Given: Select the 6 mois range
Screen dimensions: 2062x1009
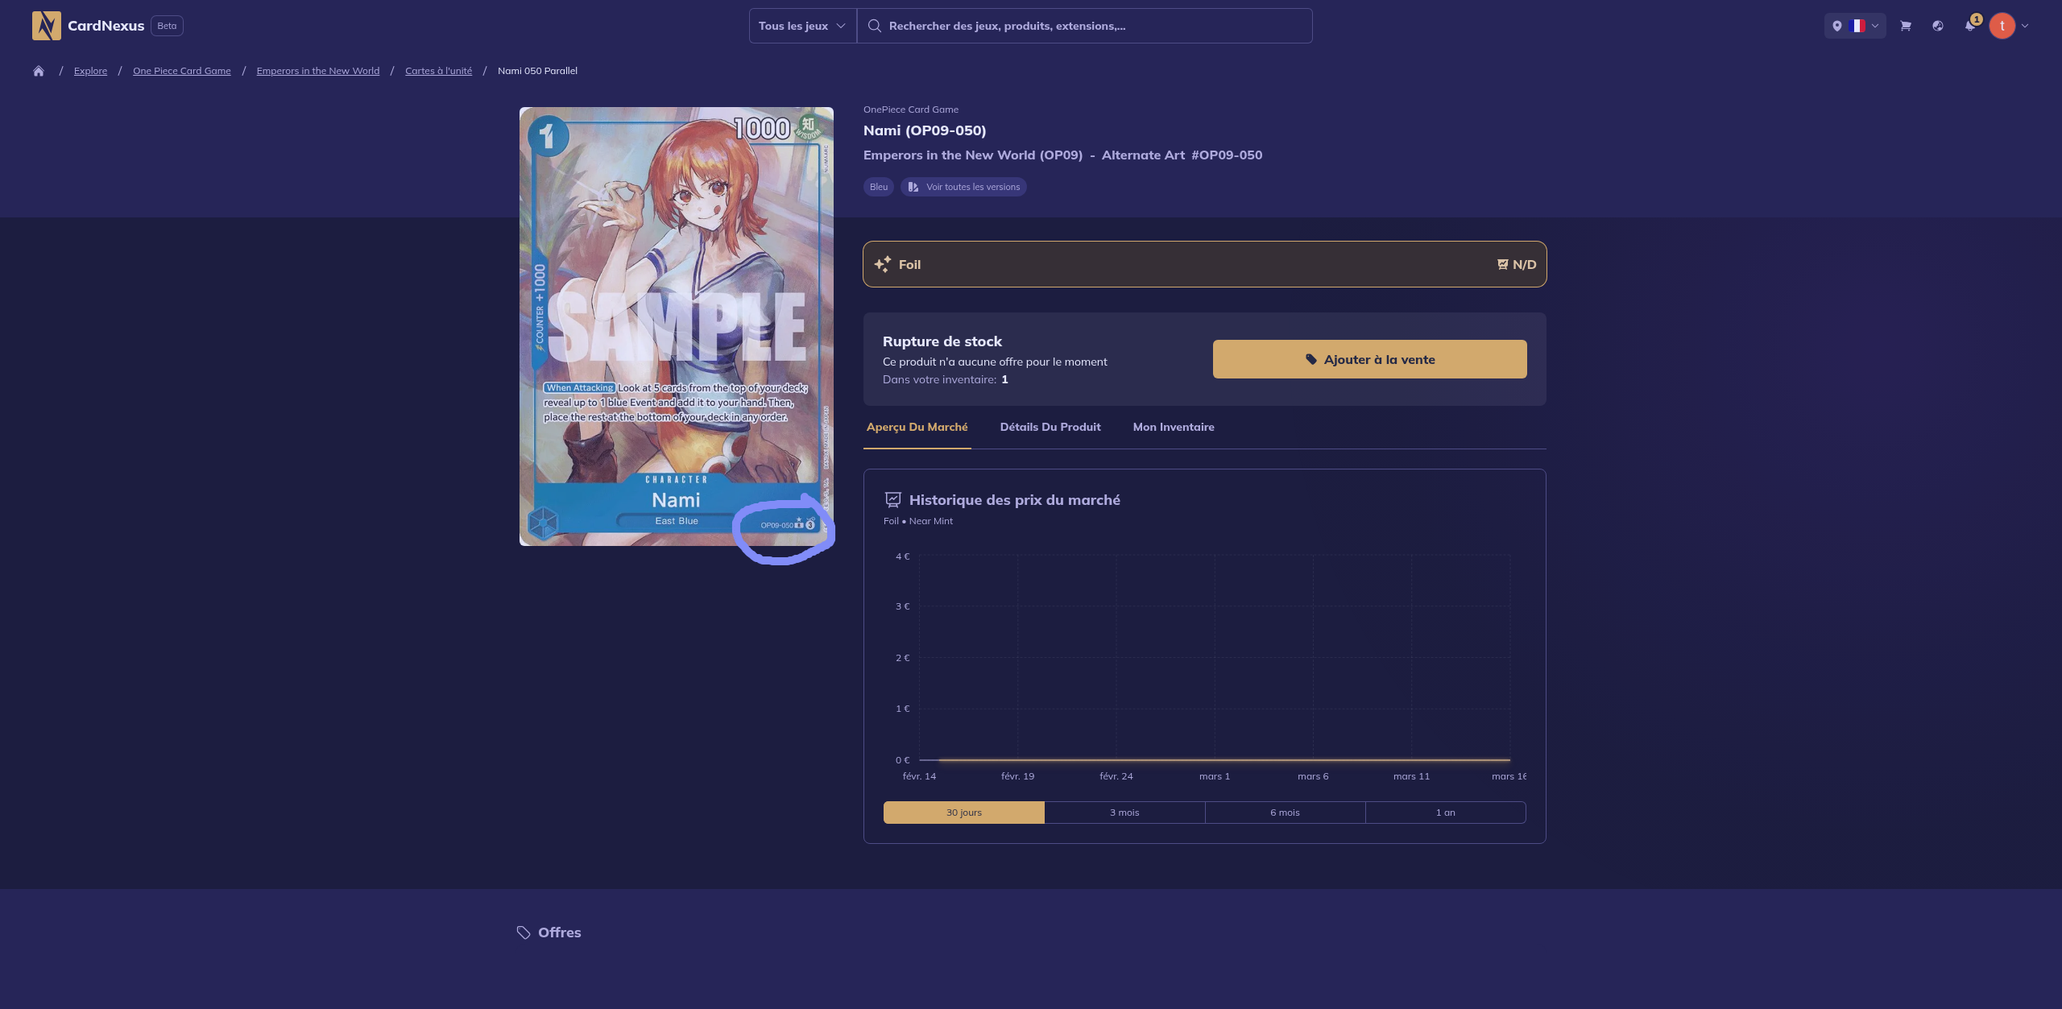Looking at the screenshot, I should click(x=1285, y=813).
